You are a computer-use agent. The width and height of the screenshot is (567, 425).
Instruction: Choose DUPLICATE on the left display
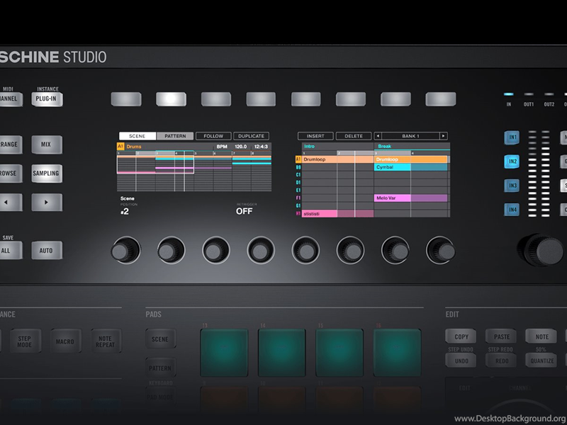pyautogui.click(x=252, y=136)
